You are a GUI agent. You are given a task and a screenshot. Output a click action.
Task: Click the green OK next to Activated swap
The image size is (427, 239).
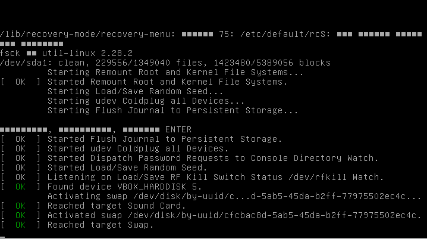tap(20, 216)
